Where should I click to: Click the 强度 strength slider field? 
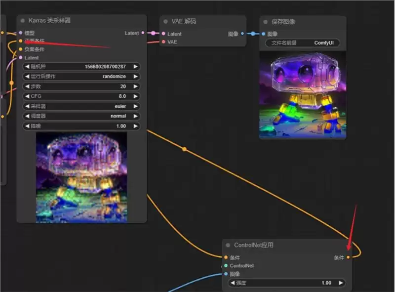point(286,283)
